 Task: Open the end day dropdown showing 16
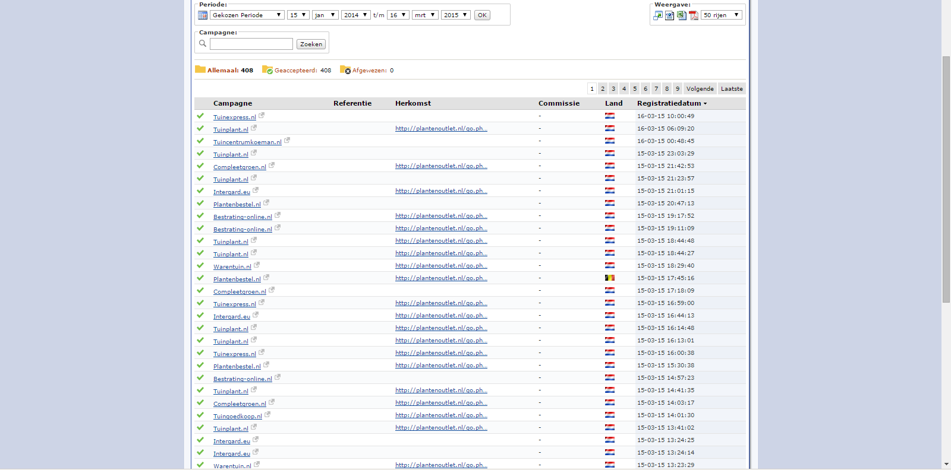(398, 15)
